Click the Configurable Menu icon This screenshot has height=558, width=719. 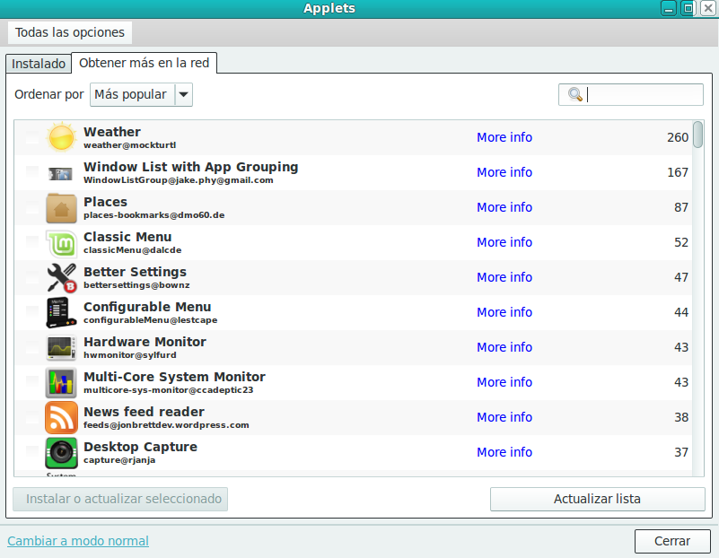click(61, 312)
